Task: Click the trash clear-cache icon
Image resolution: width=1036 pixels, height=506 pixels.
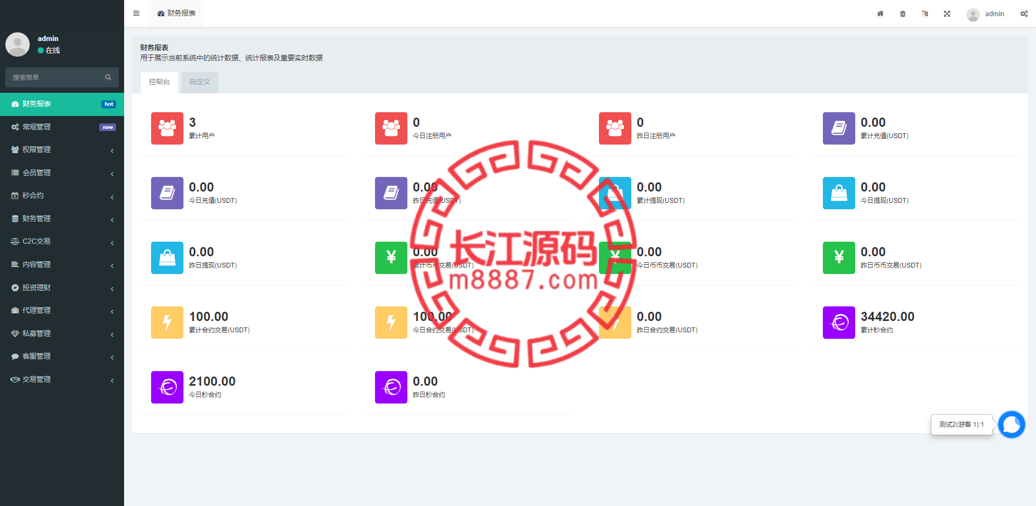Action: (903, 13)
